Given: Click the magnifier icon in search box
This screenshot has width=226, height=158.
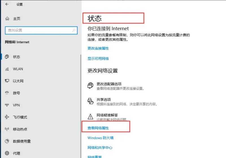Looking at the screenshot, I should click(x=74, y=30).
